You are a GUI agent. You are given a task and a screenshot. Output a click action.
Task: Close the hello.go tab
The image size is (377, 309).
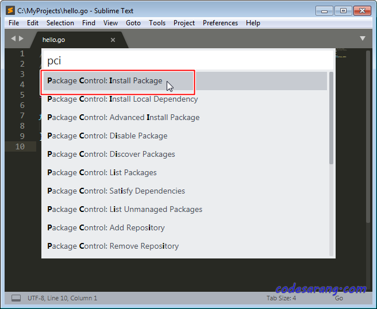pyautogui.click(x=113, y=40)
